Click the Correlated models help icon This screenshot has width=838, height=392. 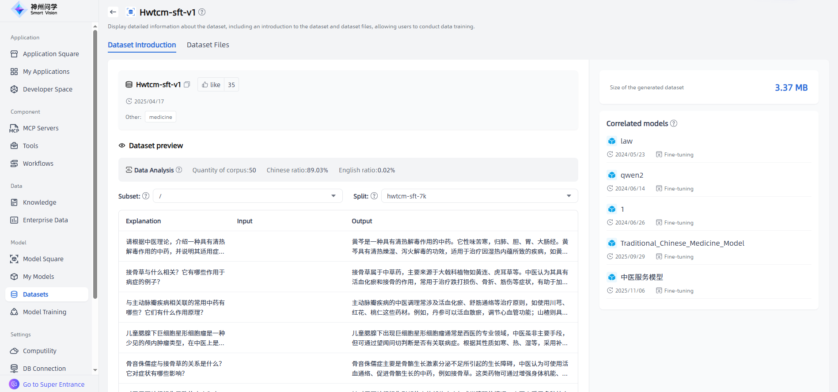click(674, 123)
